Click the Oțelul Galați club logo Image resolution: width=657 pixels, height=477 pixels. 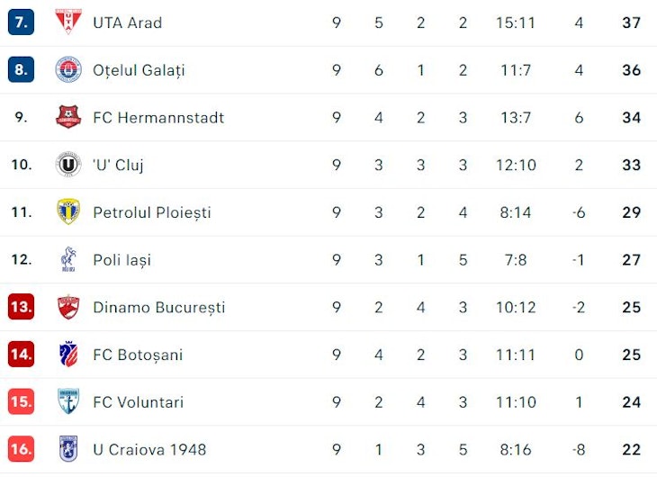[68, 69]
